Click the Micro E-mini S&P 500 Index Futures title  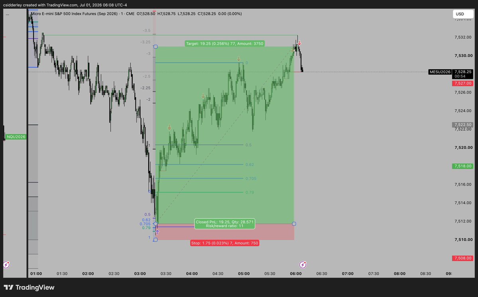74,14
